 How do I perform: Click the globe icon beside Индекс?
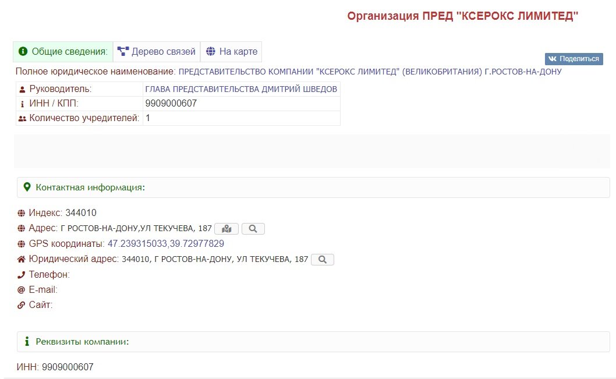21,213
